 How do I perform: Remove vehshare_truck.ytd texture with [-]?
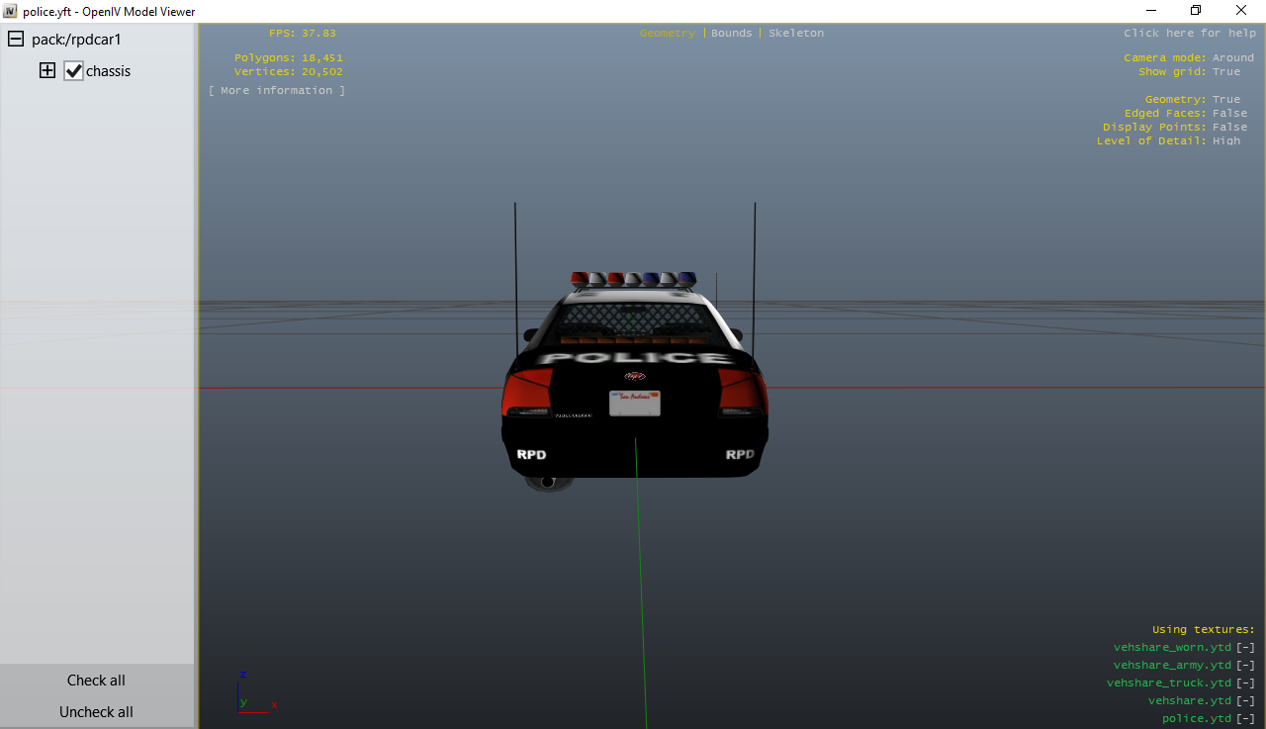[x=1245, y=683]
